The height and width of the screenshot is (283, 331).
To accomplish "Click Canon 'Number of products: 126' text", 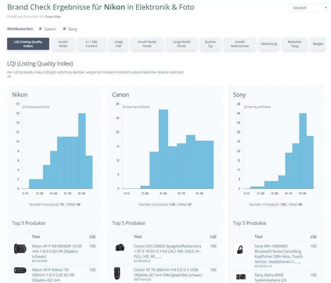I will (157, 205).
